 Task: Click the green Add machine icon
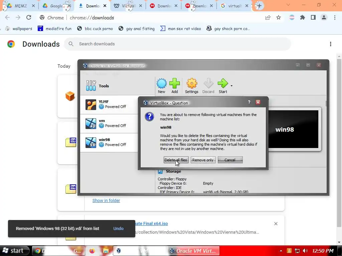[x=174, y=86]
